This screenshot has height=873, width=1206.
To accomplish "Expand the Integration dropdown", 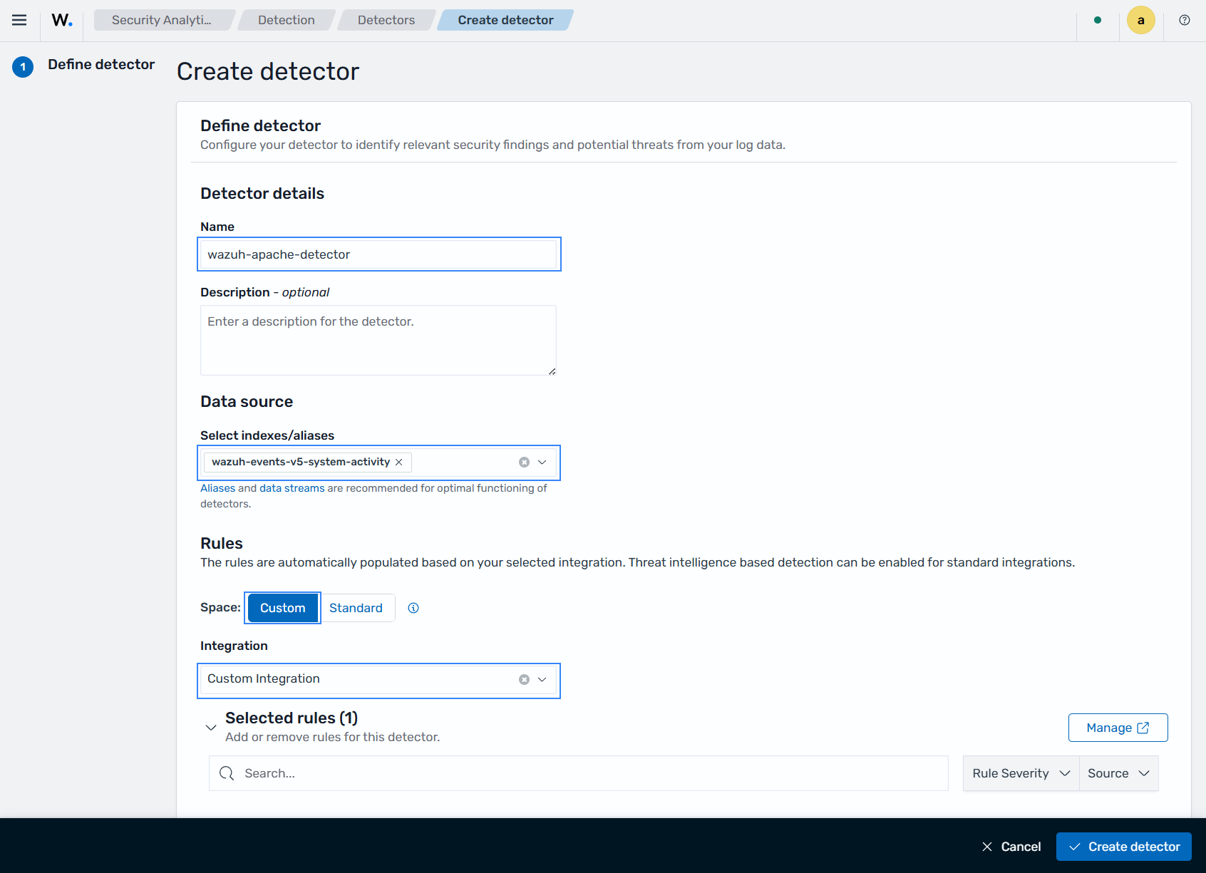I will point(542,679).
